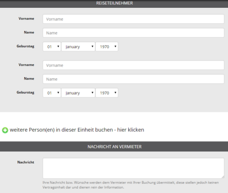Click the green plus add-person icon
Viewport: 228px width, 193px height.
(5, 130)
